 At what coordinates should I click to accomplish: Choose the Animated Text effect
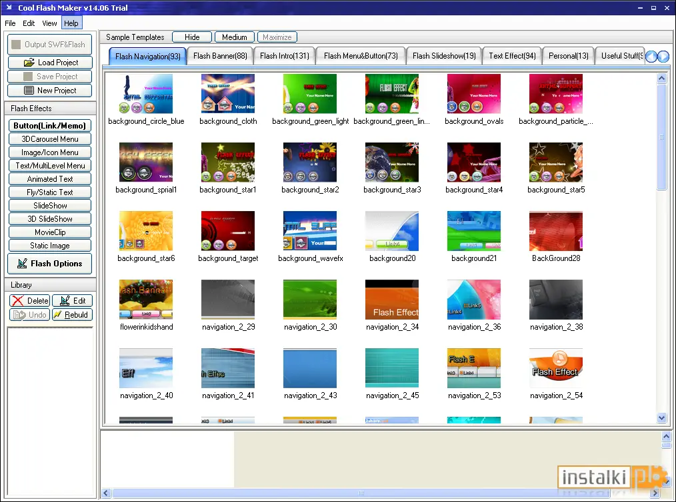click(x=50, y=179)
